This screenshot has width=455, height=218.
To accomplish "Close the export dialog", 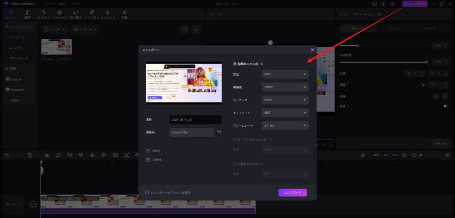I will point(312,50).
